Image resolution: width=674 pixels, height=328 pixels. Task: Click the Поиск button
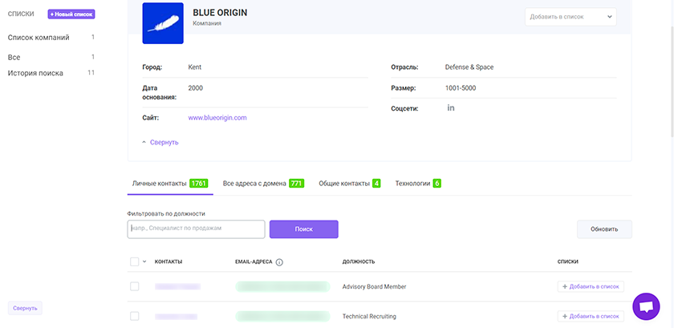pos(304,229)
